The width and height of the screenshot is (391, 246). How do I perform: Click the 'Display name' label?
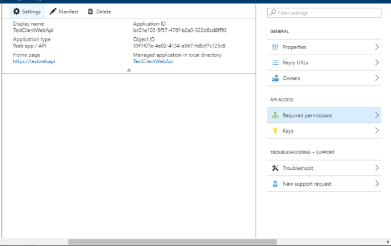click(28, 23)
